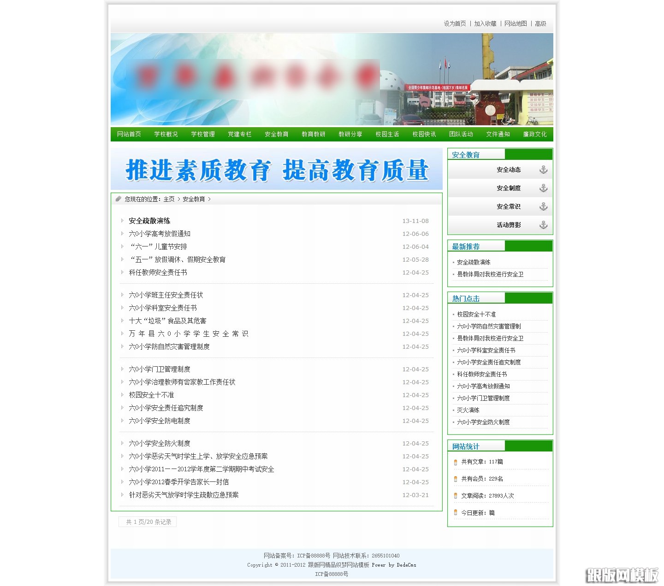Open 万年县六0小学学生安全常识 article
Viewport: 664px width, 586px height.
(x=189, y=334)
